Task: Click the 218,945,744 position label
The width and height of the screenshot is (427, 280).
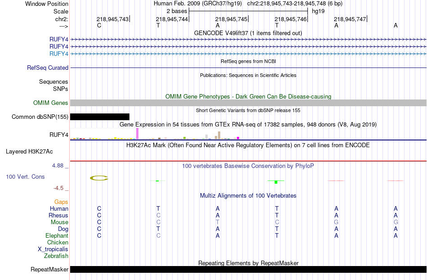Action: click(172, 19)
